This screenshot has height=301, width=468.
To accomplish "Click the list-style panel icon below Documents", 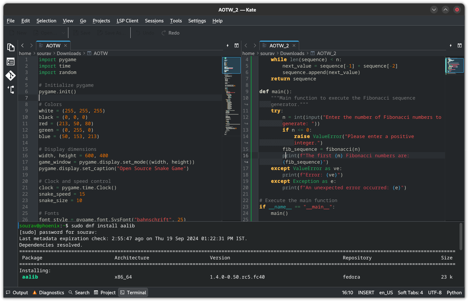I will pos(11,61).
